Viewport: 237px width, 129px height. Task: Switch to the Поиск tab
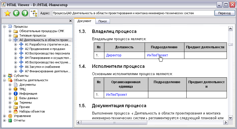click(103, 21)
